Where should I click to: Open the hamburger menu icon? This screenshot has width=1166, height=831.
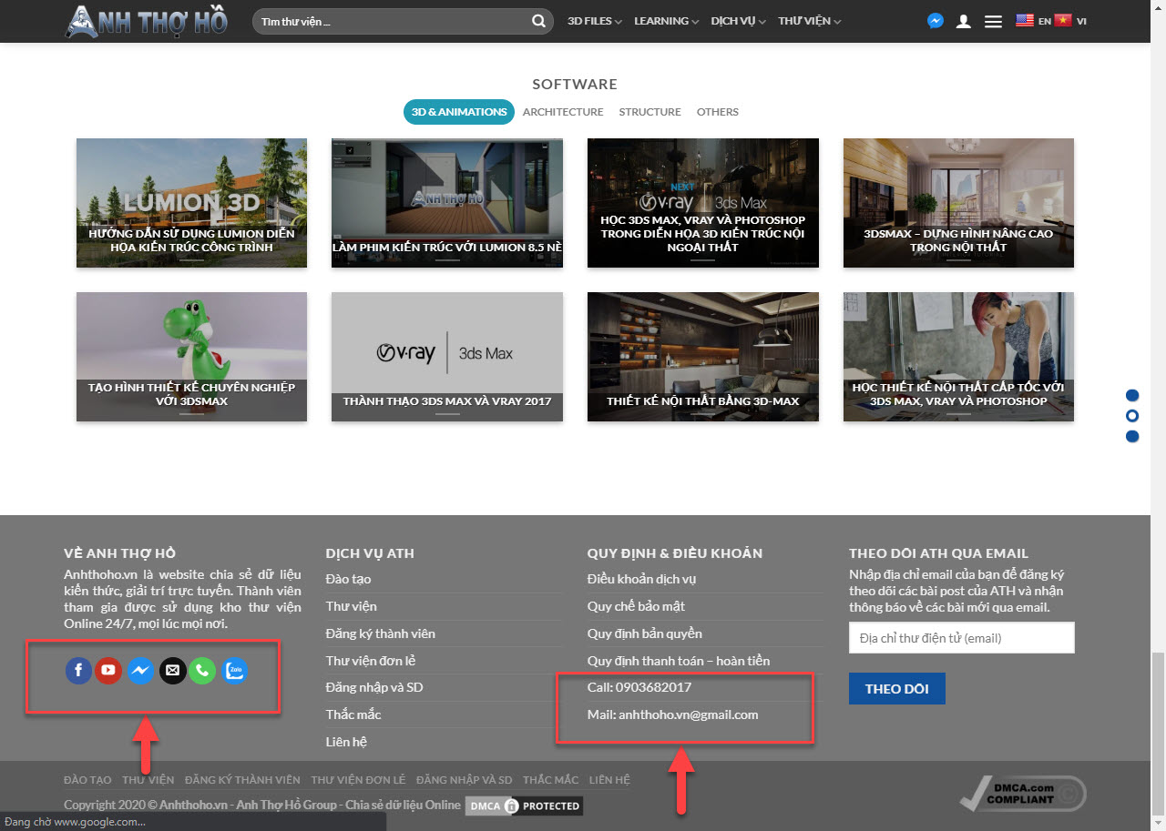click(x=993, y=21)
